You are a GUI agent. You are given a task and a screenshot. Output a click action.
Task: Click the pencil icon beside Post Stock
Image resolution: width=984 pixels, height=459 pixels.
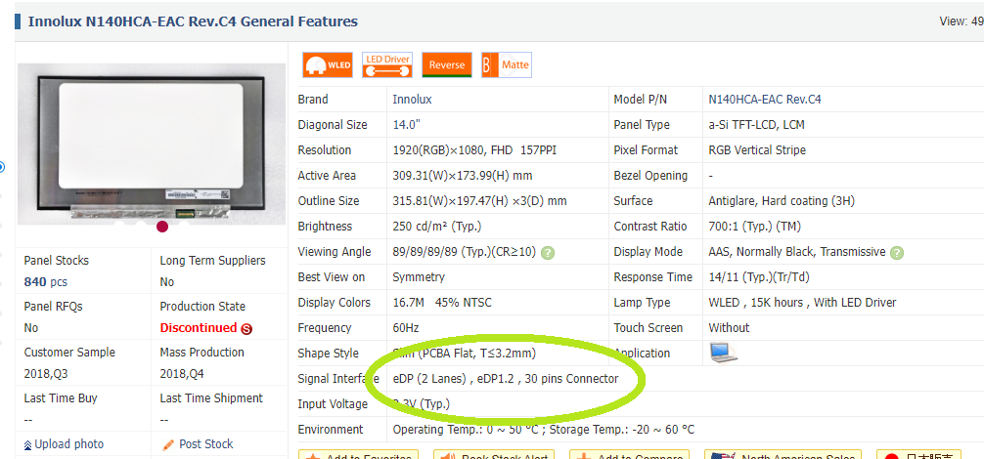[x=168, y=444]
